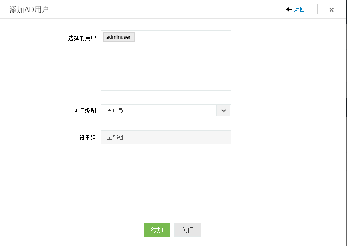
Task: Click the 访问级别 label
Action: 84,111
